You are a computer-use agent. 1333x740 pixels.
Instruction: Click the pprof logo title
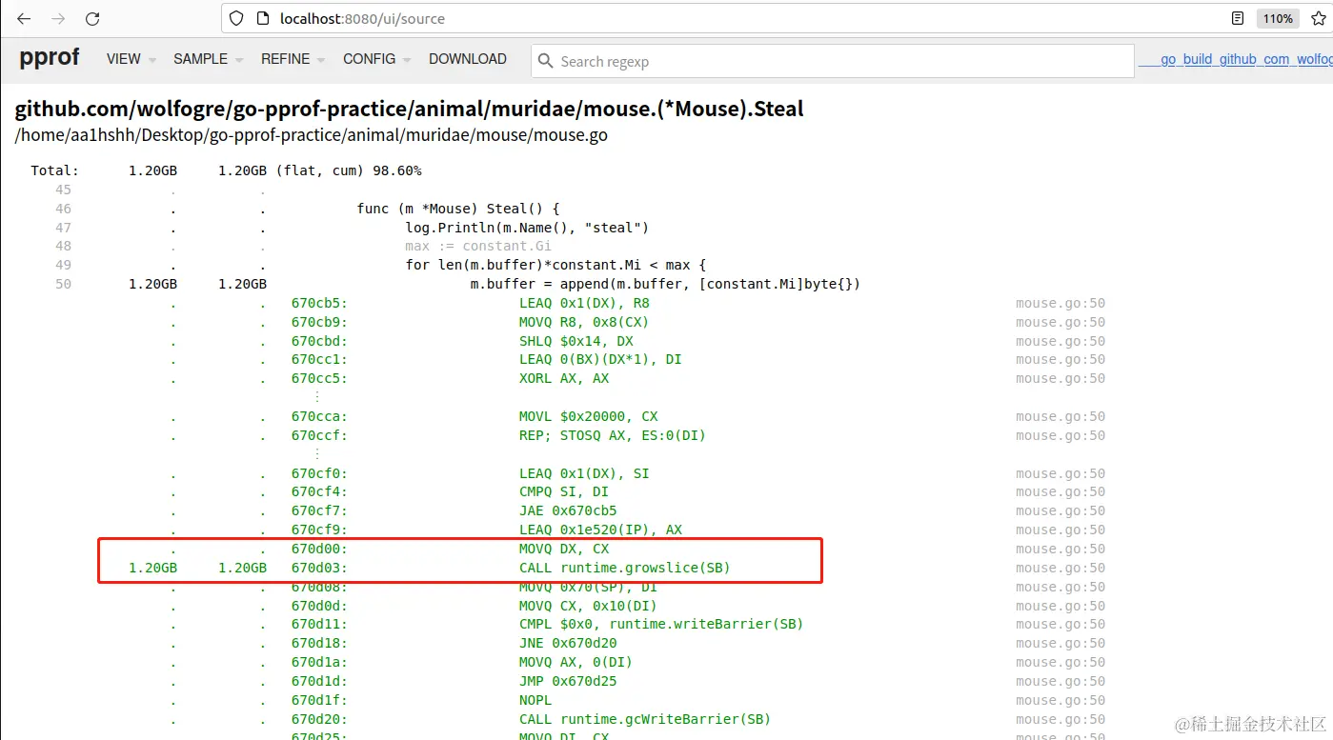click(50, 57)
